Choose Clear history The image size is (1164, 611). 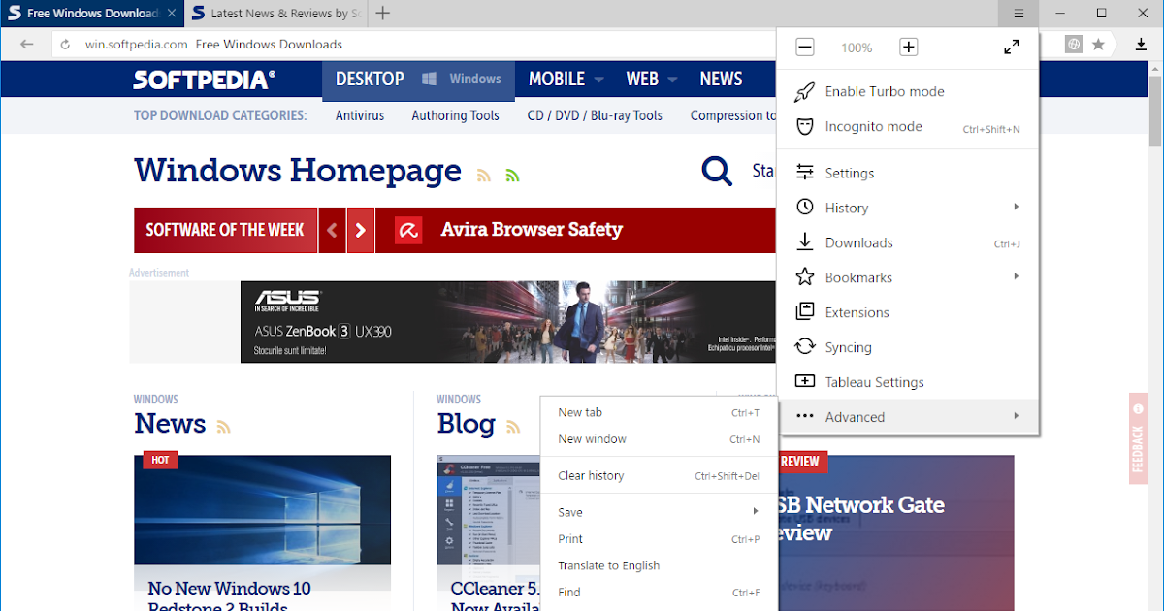tap(659, 476)
